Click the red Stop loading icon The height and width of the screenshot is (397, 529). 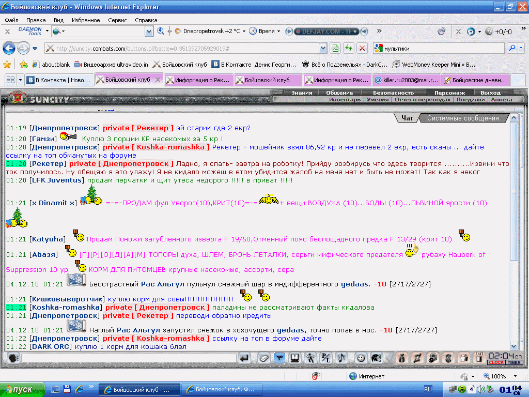click(x=362, y=48)
